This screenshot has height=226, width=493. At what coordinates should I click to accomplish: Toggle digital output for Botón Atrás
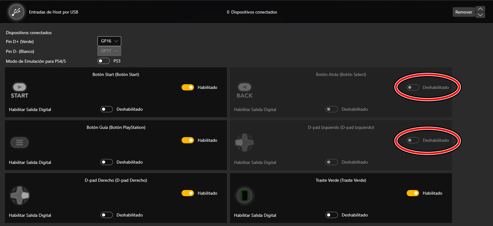click(x=332, y=109)
